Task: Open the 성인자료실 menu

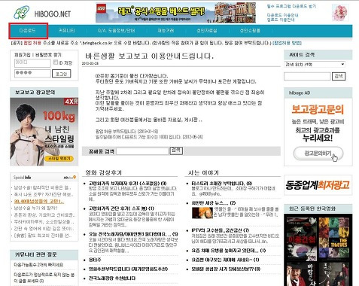Action: click(207, 31)
